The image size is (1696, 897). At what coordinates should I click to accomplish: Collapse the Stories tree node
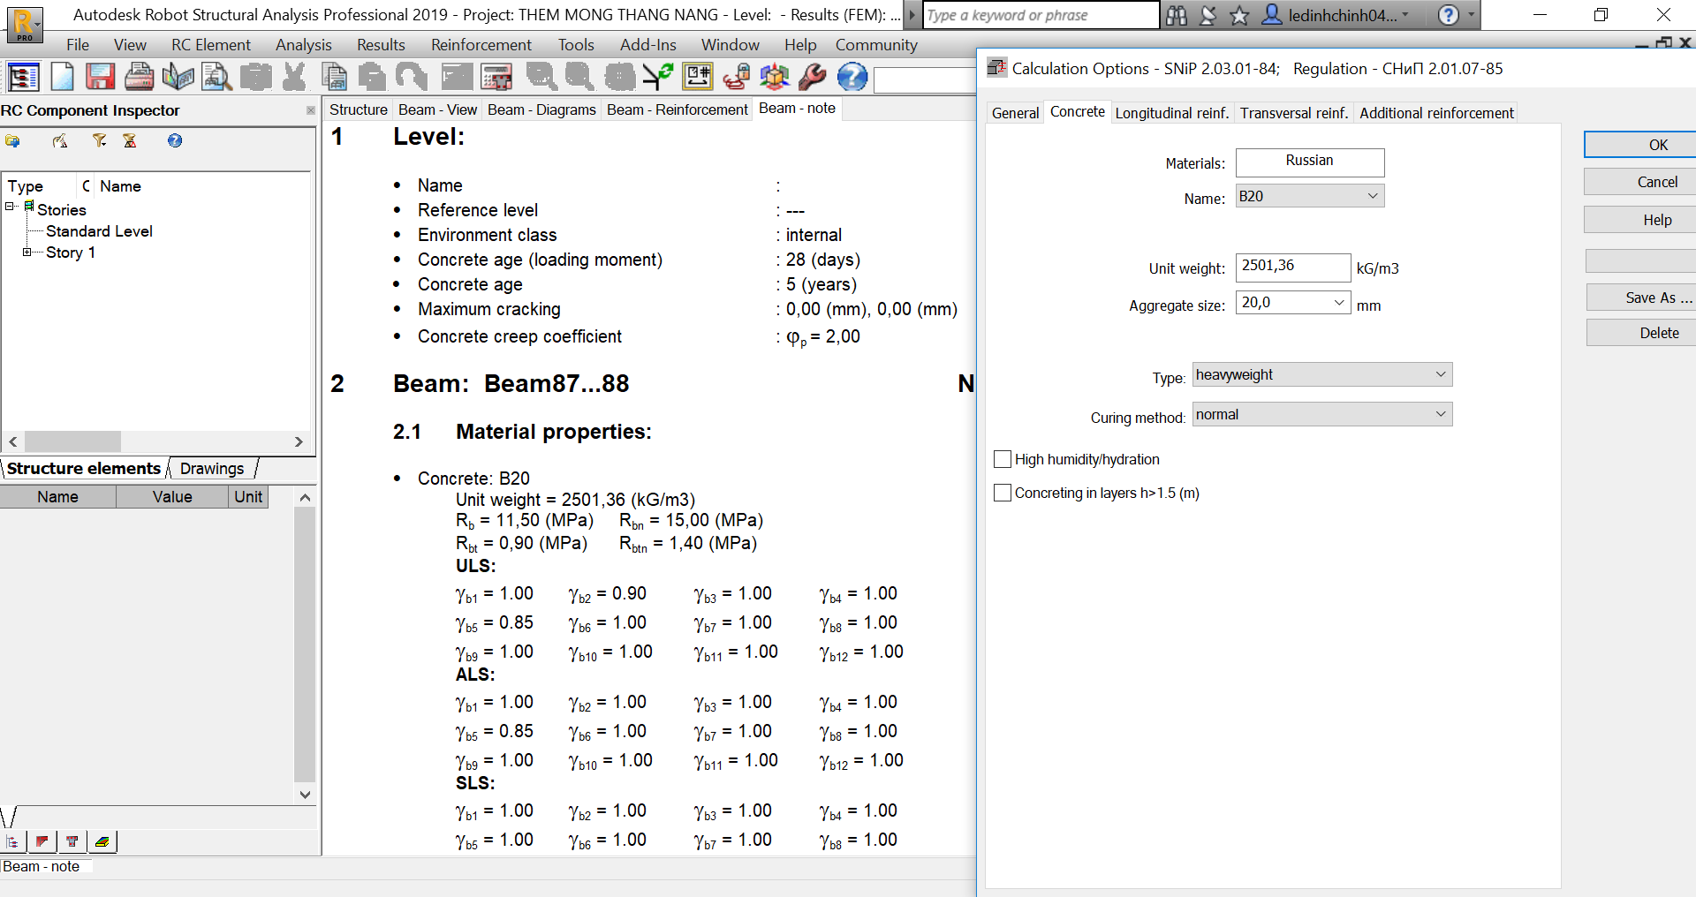10,207
